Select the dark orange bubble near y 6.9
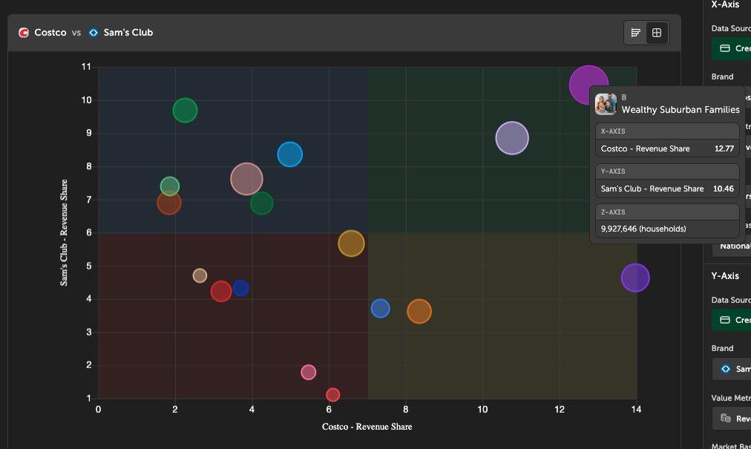Screen dimensions: 751x449 pyautogui.click(x=169, y=203)
